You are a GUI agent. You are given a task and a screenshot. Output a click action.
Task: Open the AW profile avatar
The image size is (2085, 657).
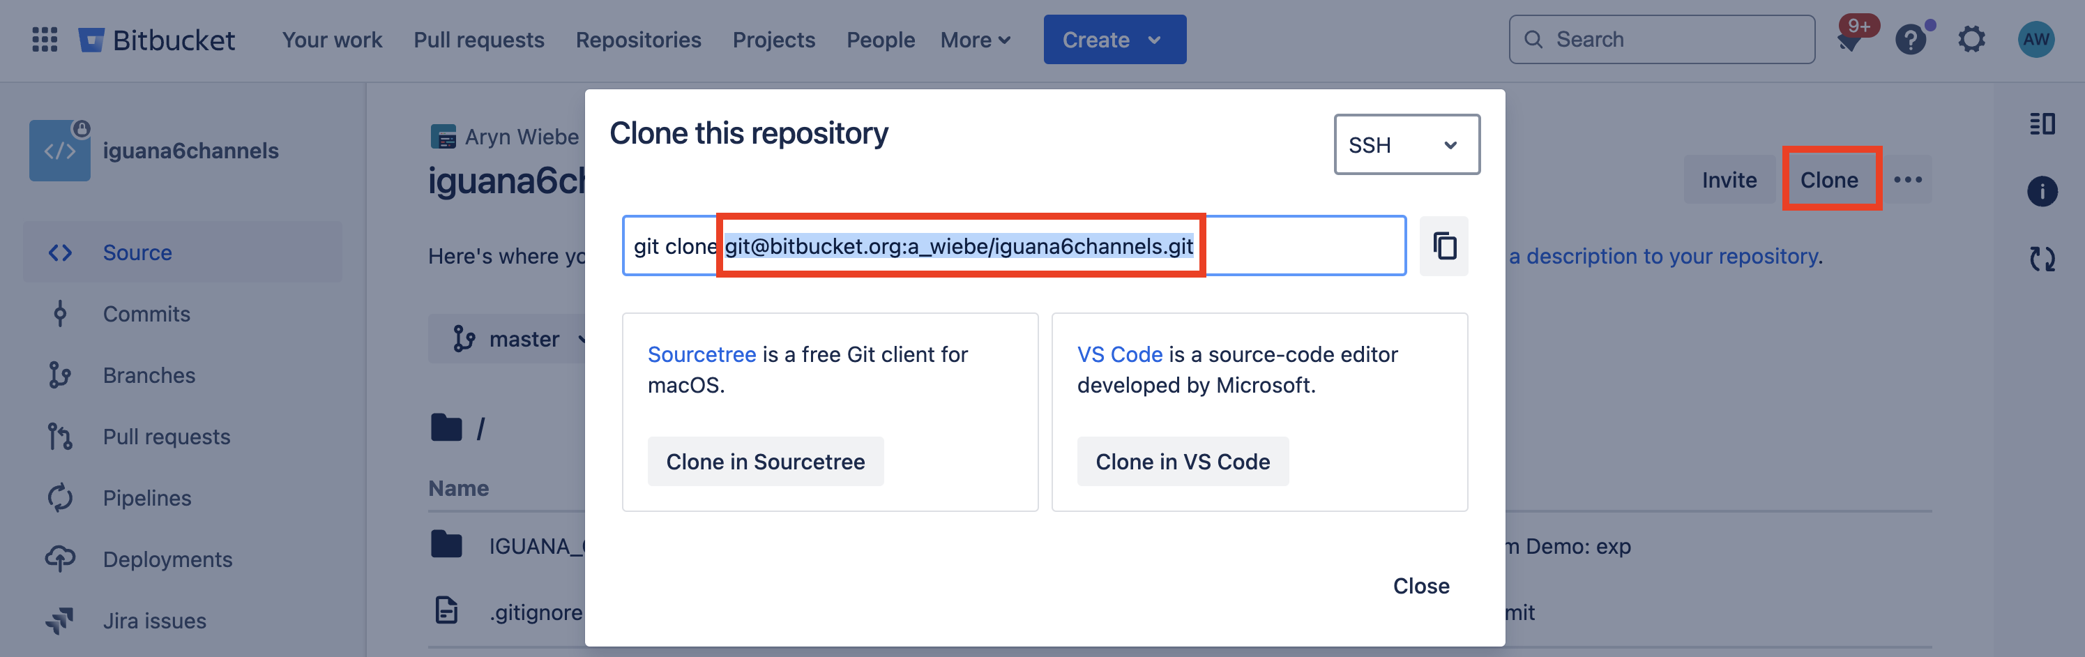click(2035, 40)
